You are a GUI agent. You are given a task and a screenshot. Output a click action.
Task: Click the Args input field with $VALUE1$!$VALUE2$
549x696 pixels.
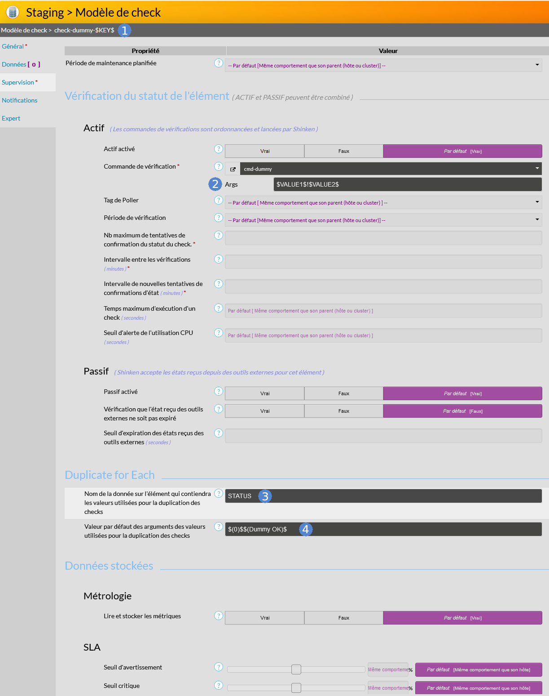coord(407,184)
